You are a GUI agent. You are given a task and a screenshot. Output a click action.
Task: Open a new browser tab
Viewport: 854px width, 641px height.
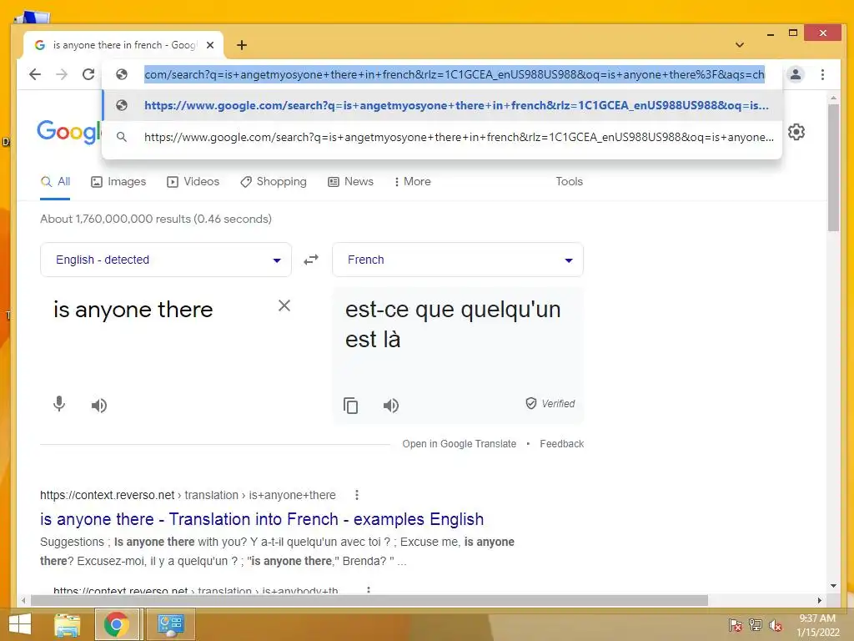(x=242, y=45)
